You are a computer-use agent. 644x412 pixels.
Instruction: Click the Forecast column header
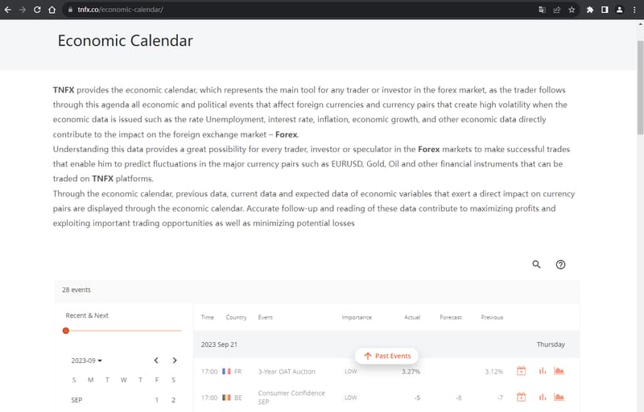pyautogui.click(x=451, y=317)
